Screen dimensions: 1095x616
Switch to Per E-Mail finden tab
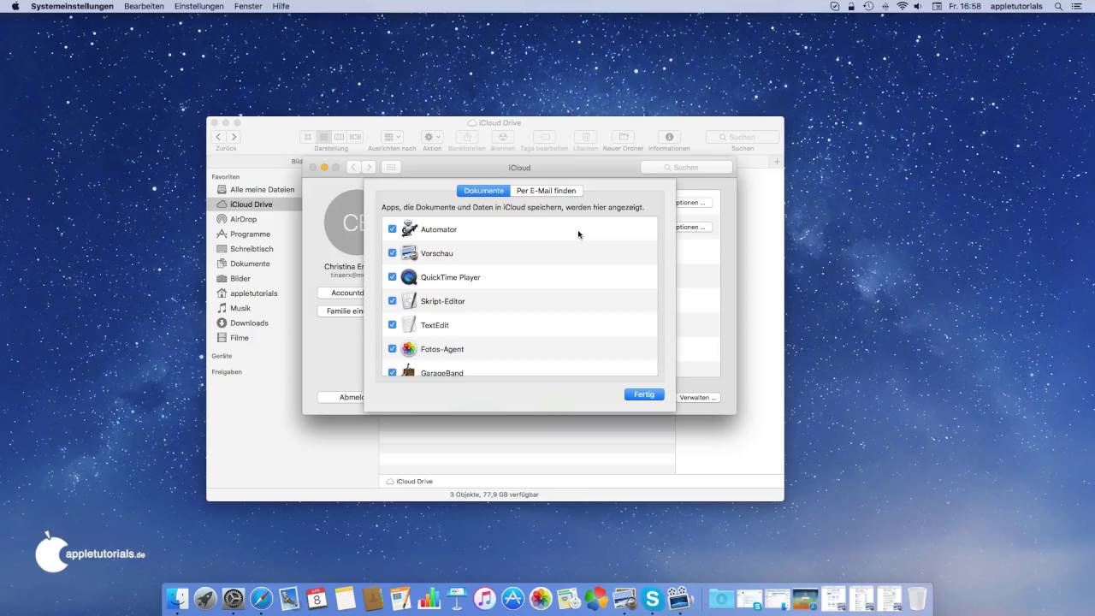[x=546, y=191]
